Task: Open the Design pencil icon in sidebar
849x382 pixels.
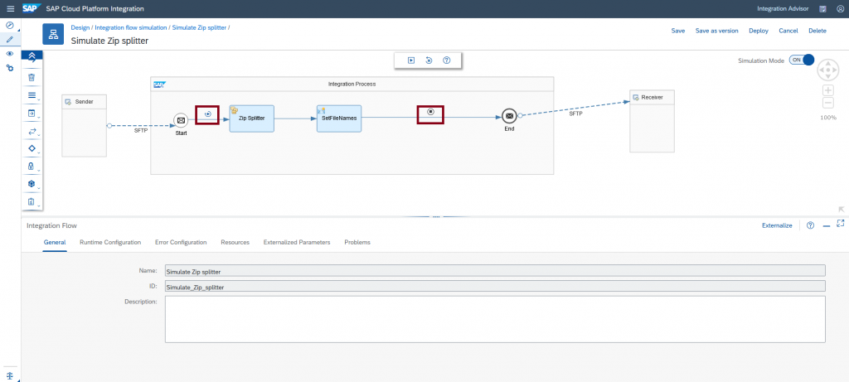Action: (x=10, y=40)
